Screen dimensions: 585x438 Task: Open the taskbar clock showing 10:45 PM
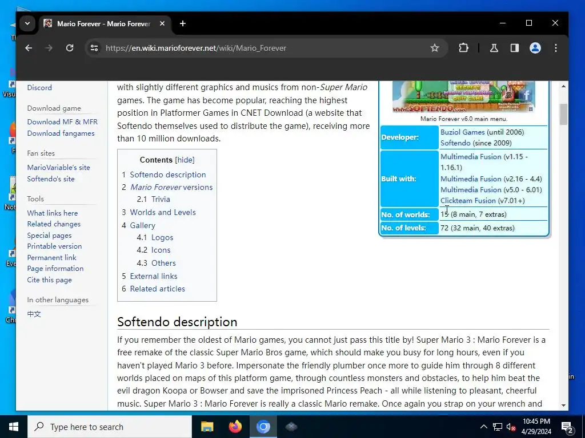536,427
